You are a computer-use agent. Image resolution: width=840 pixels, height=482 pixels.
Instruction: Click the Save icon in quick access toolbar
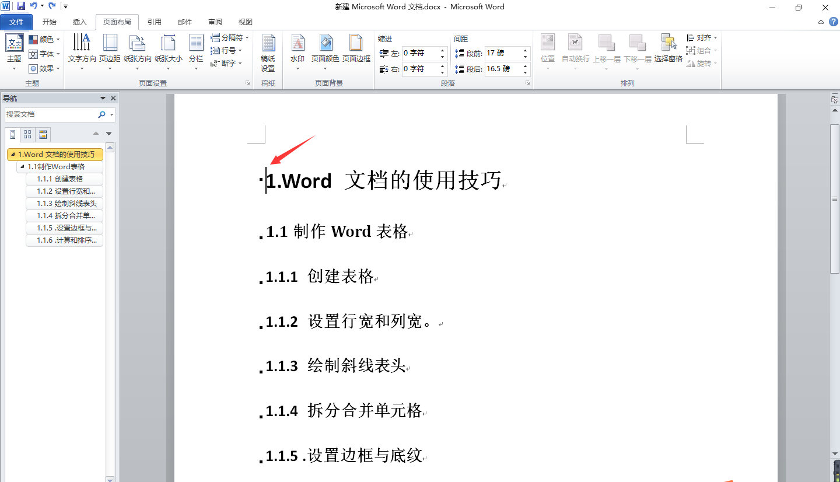pyautogui.click(x=21, y=6)
